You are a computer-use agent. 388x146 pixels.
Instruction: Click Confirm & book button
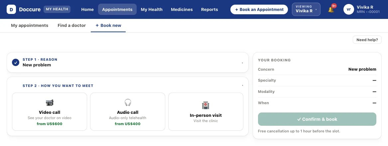pyautogui.click(x=317, y=119)
